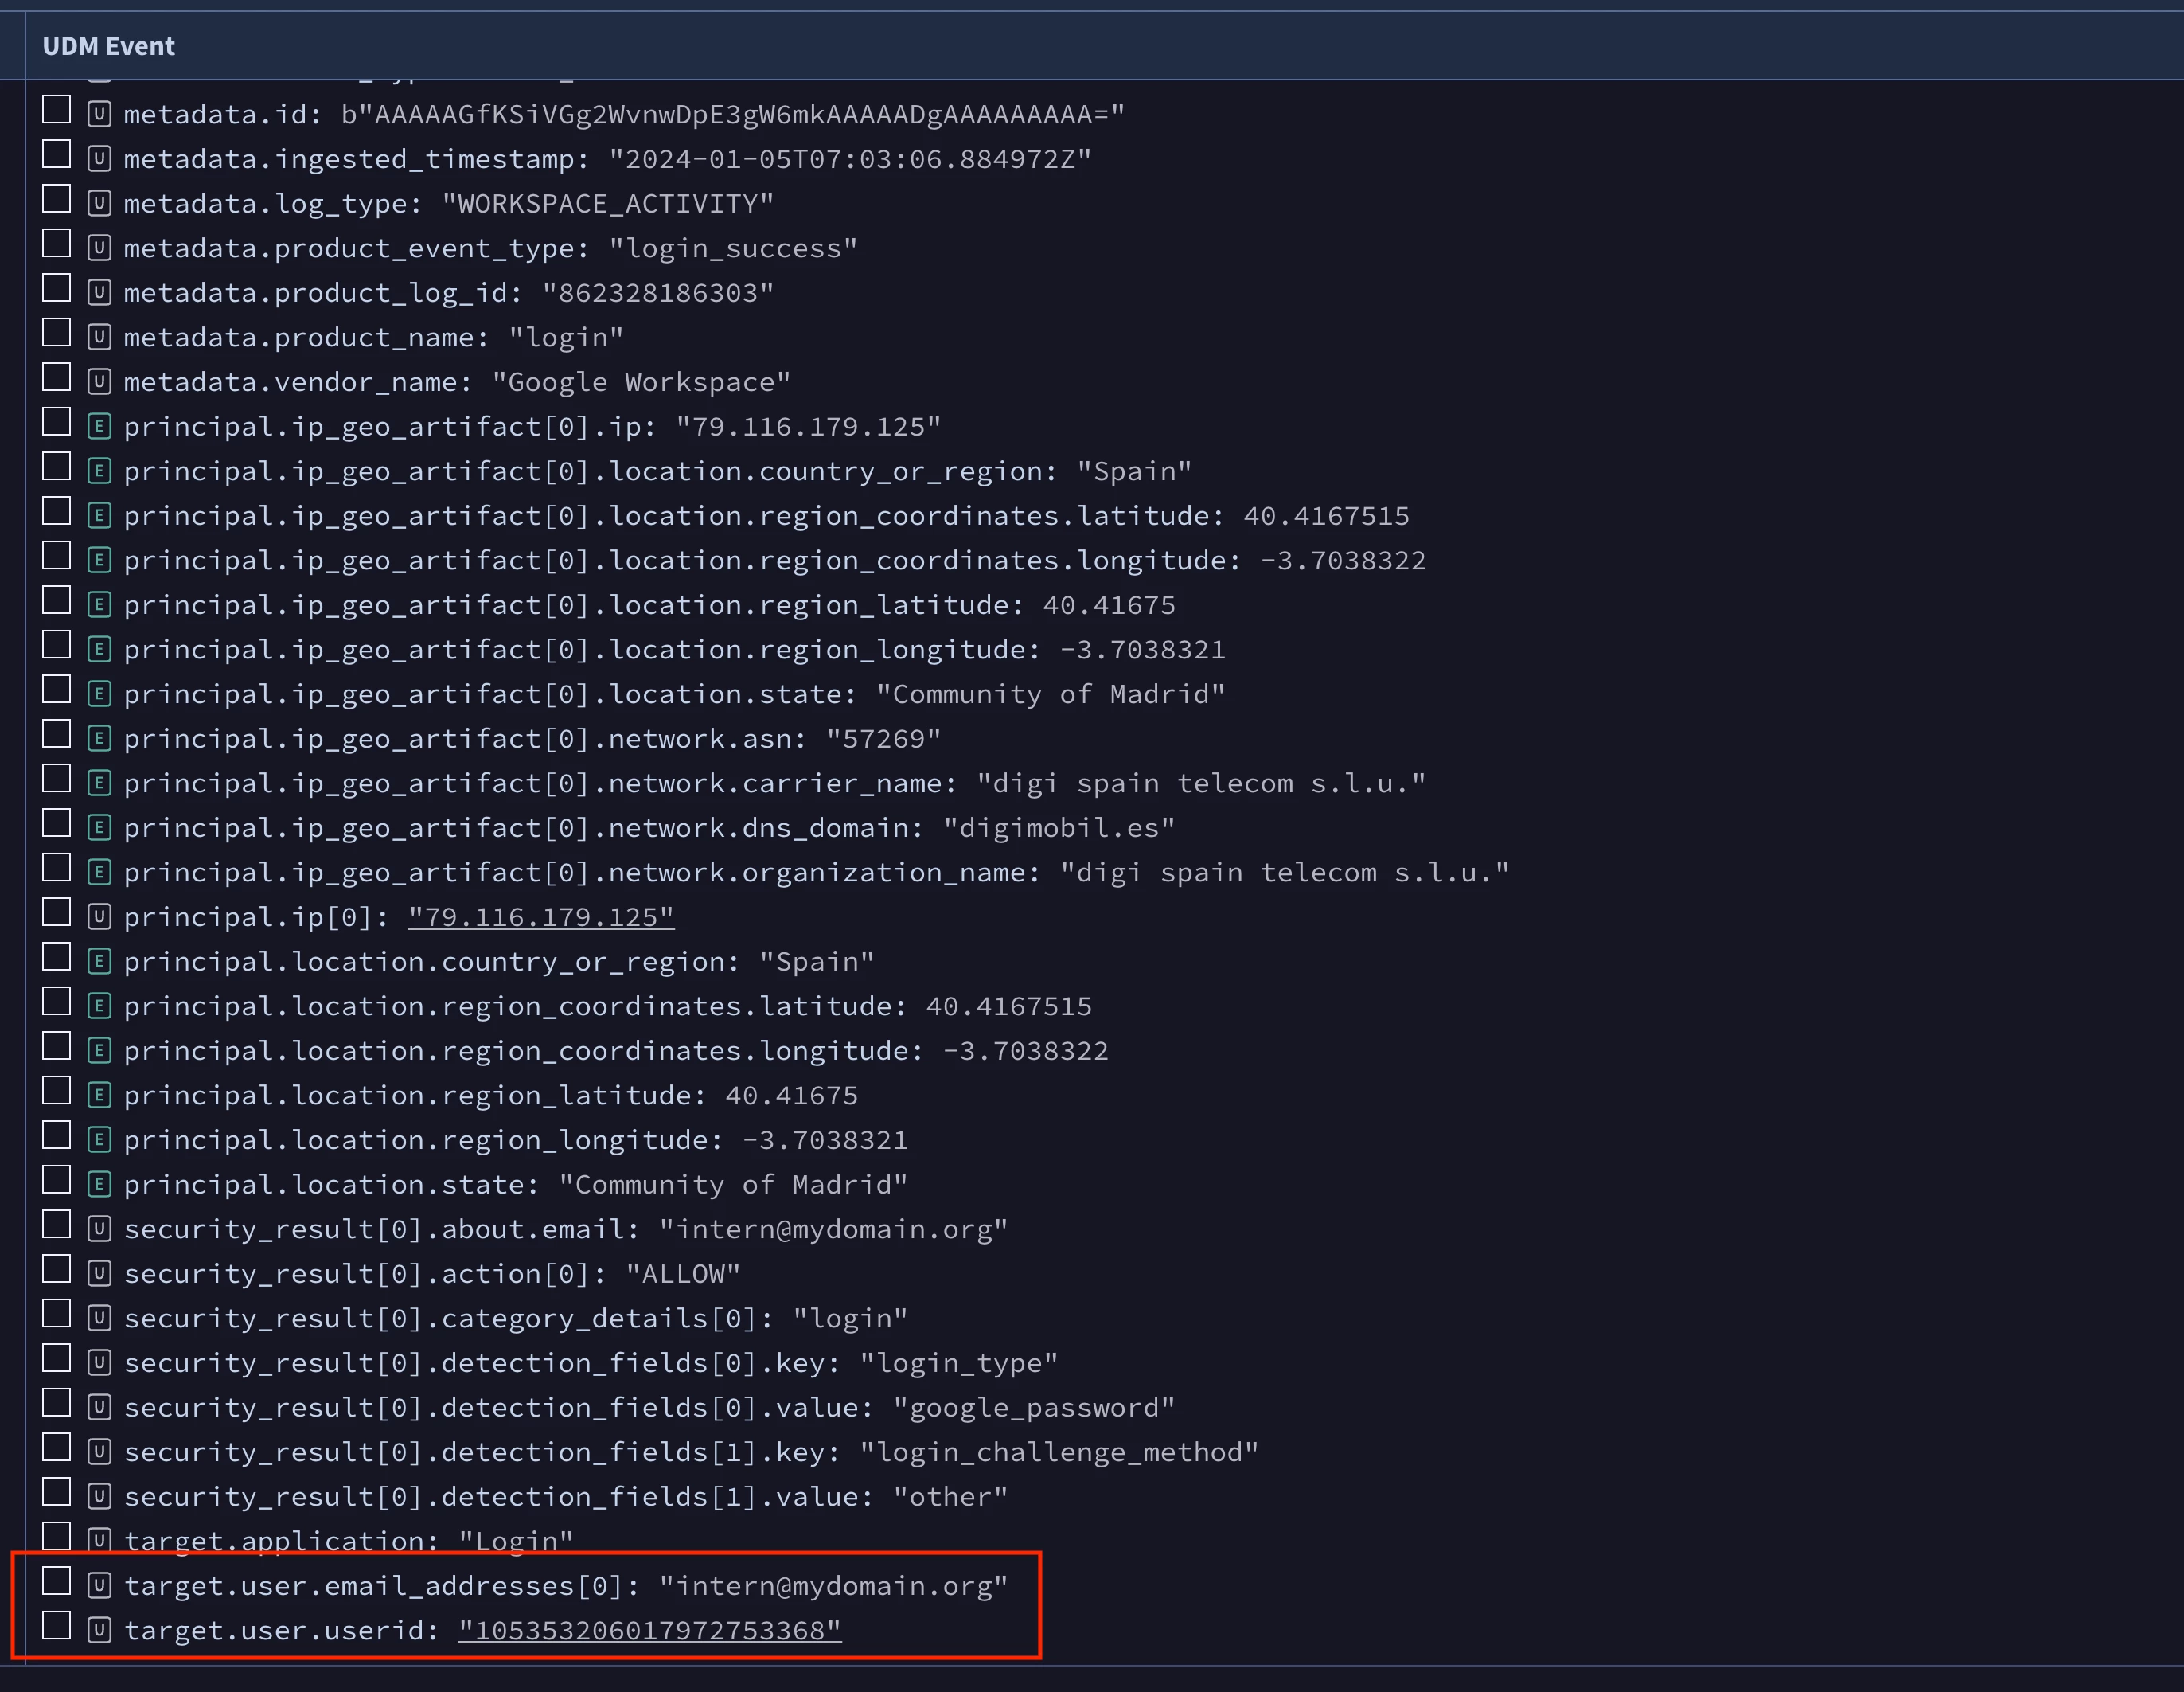Viewport: 2184px width, 1692px height.
Task: Click the ingested timestamp "2024-01-05T07:03:06.884972Z"
Action: click(850, 158)
